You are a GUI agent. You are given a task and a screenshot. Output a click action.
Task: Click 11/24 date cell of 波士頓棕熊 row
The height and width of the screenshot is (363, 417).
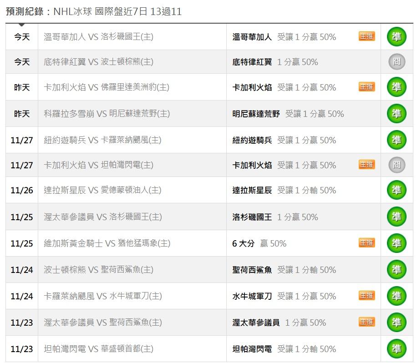click(x=22, y=270)
